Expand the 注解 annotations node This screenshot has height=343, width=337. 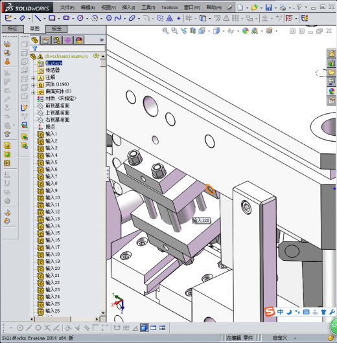pos(33,78)
